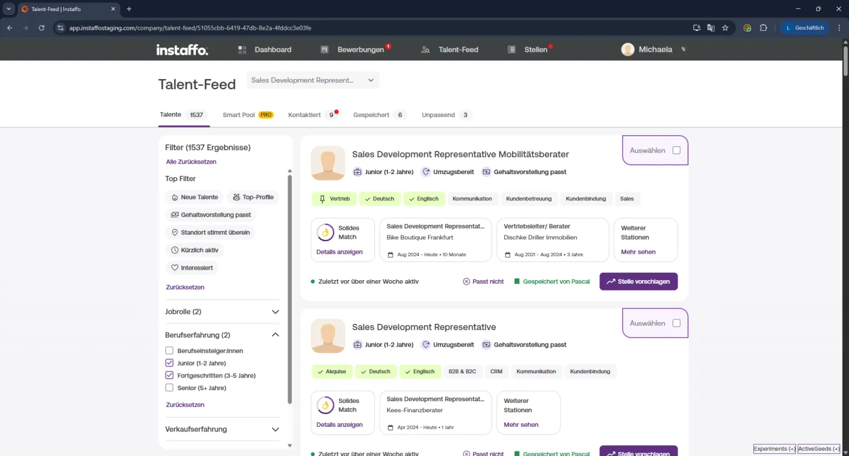Switch to the Gespeichert tab

[x=380, y=115]
